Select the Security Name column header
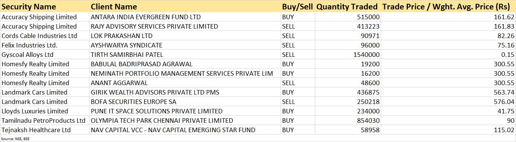Image resolution: width=516 pixels, height=142 pixels. pyautogui.click(x=29, y=7)
